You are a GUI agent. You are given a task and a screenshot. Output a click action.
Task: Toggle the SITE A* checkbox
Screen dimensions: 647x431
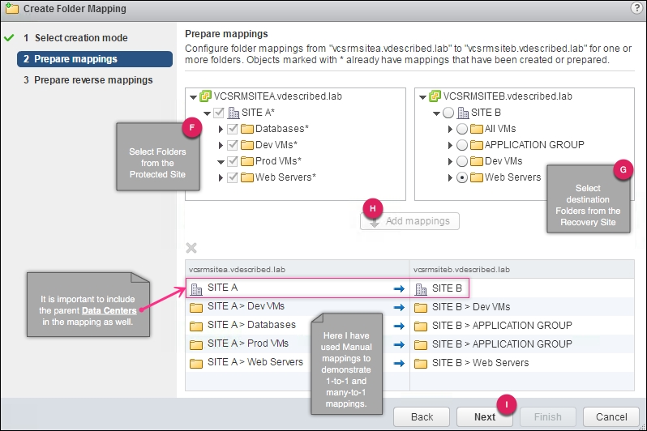219,113
